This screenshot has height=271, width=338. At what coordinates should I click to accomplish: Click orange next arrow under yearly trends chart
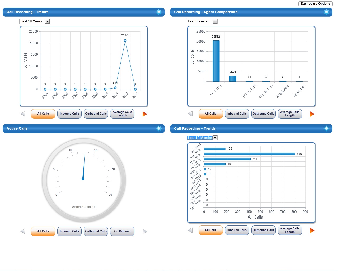click(145, 114)
